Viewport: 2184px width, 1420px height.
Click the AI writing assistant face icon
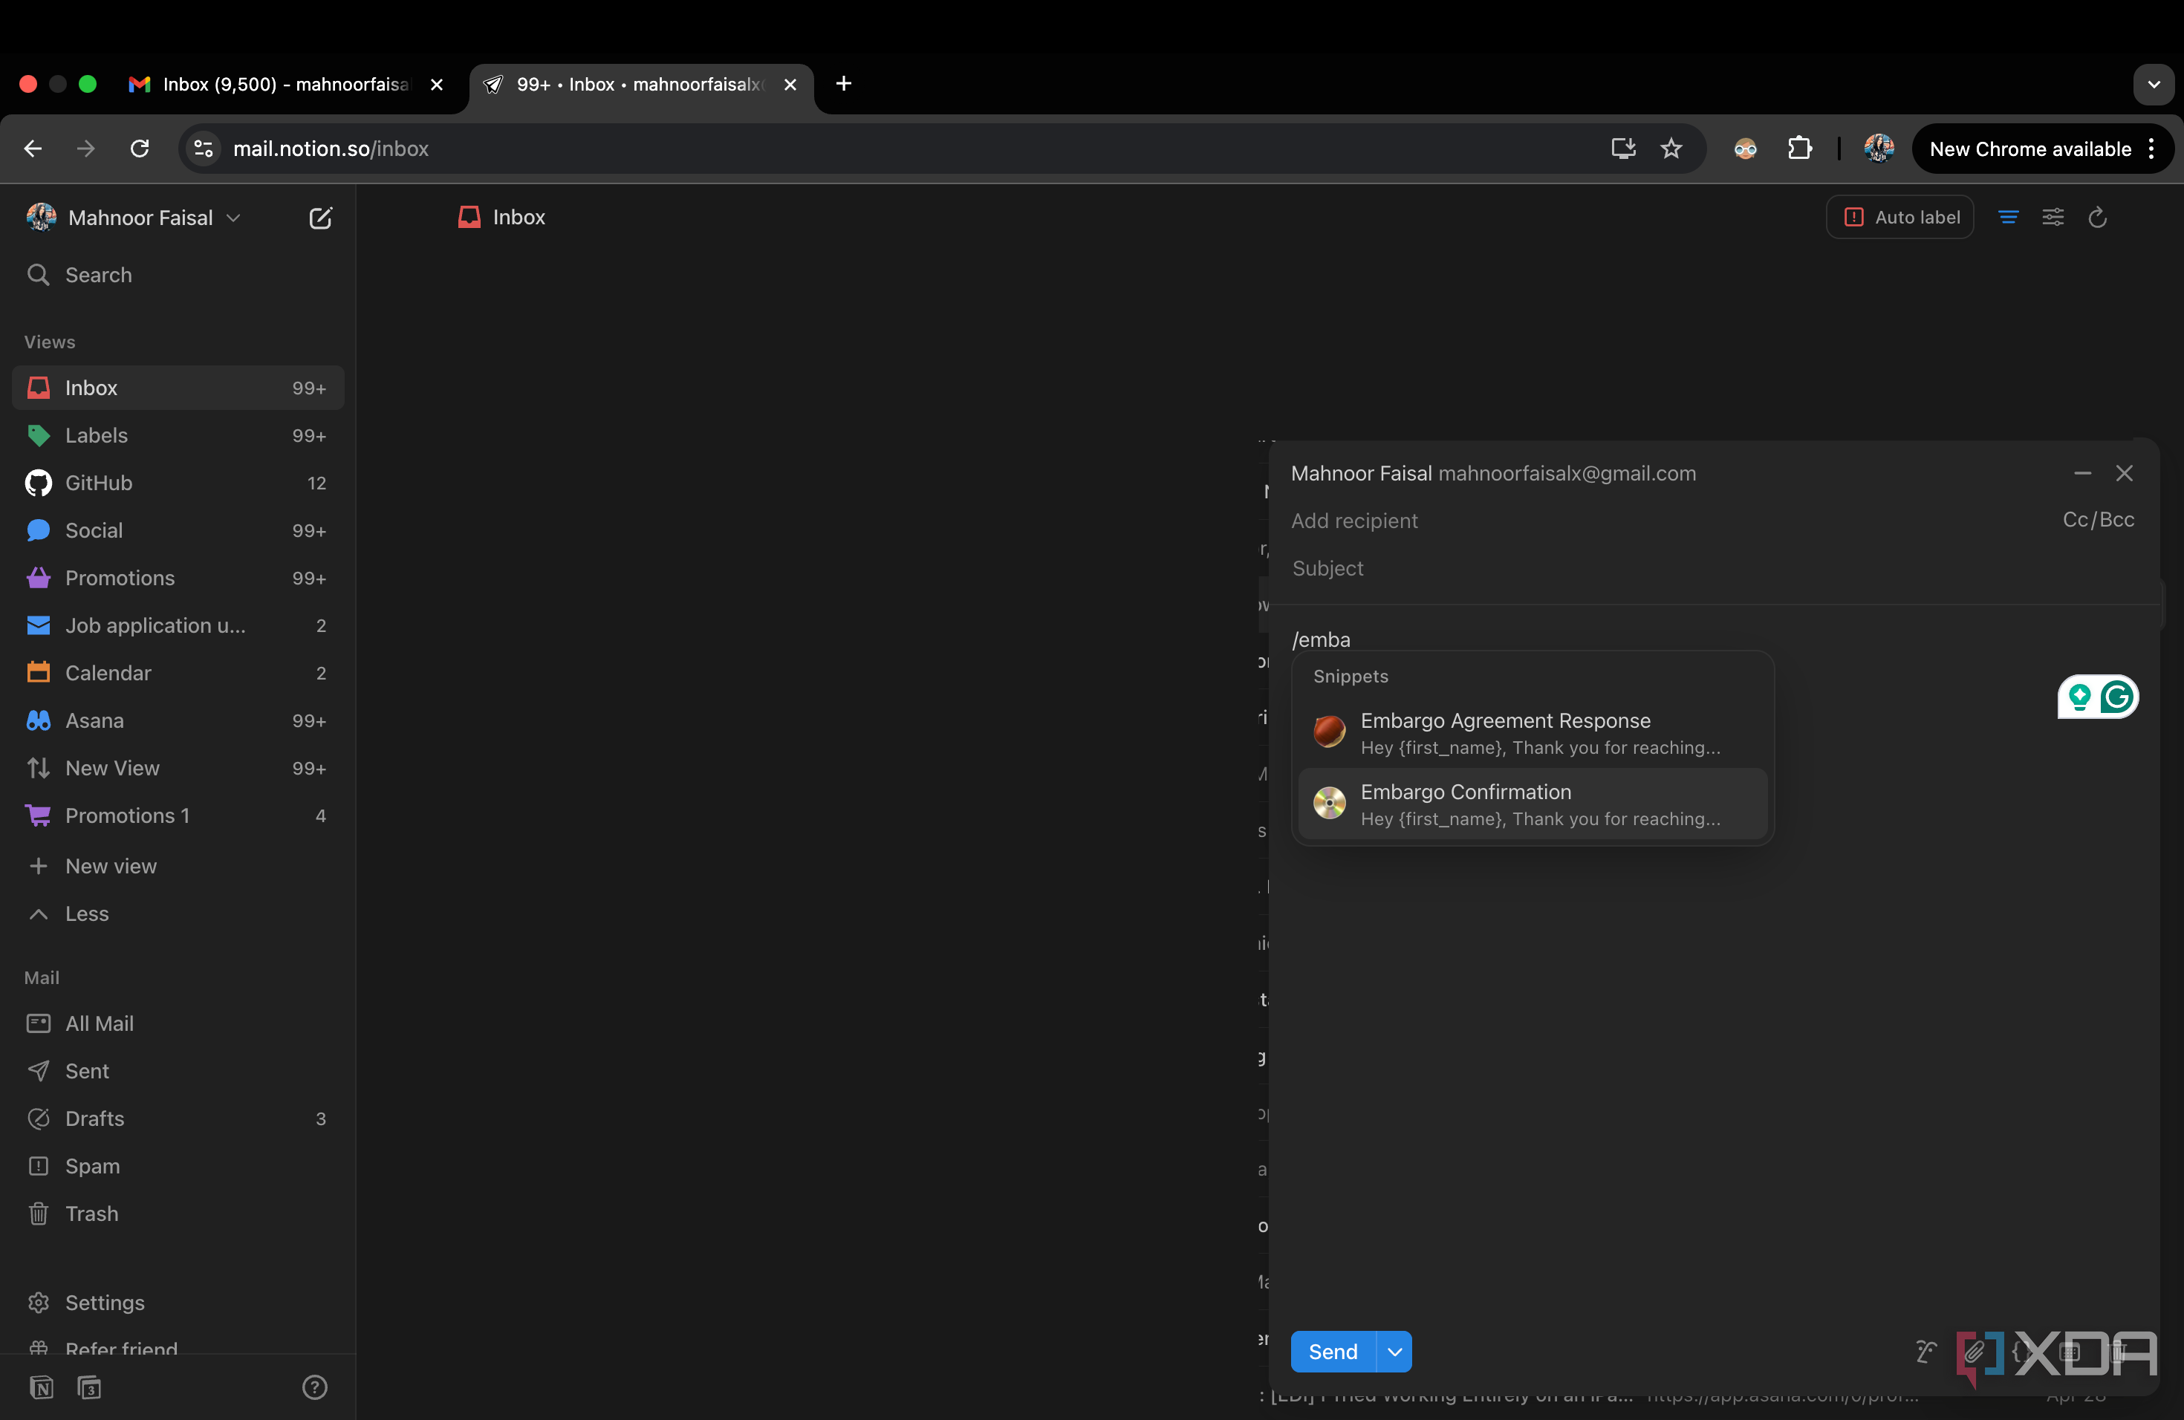[x=1926, y=1351]
